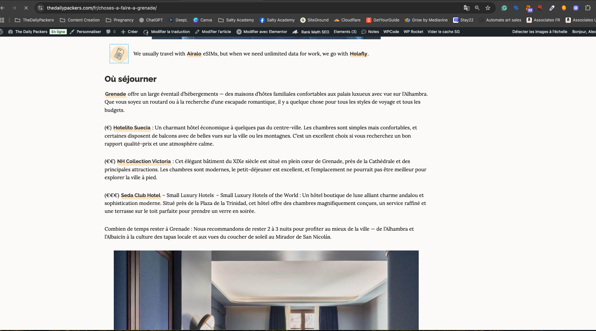This screenshot has height=331, width=596.
Task: Open the comments bubble in admin bar
Action: point(111,32)
